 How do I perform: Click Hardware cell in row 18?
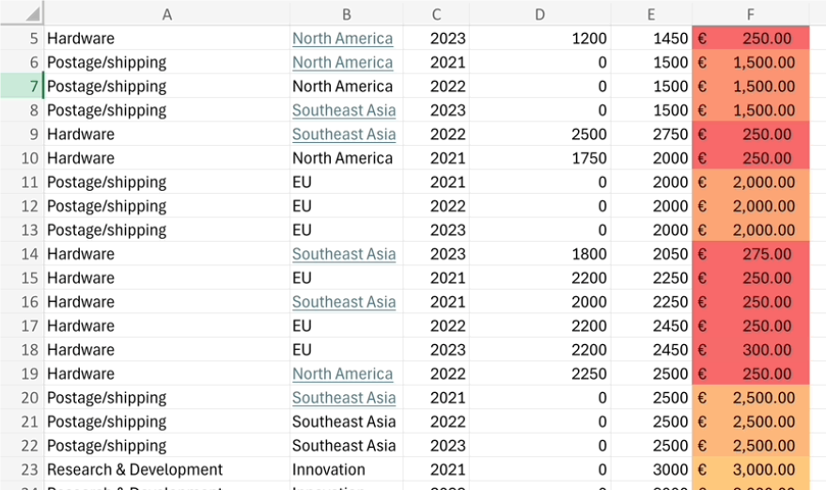[166, 350]
